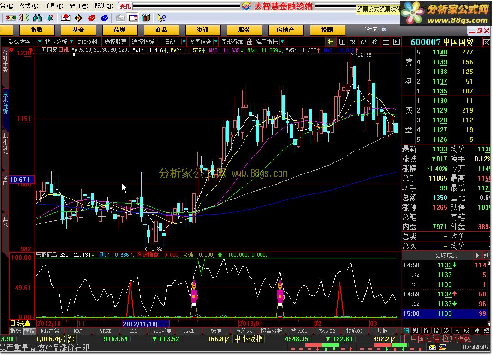Switch to the 超赢分析 tab

(x=271, y=331)
